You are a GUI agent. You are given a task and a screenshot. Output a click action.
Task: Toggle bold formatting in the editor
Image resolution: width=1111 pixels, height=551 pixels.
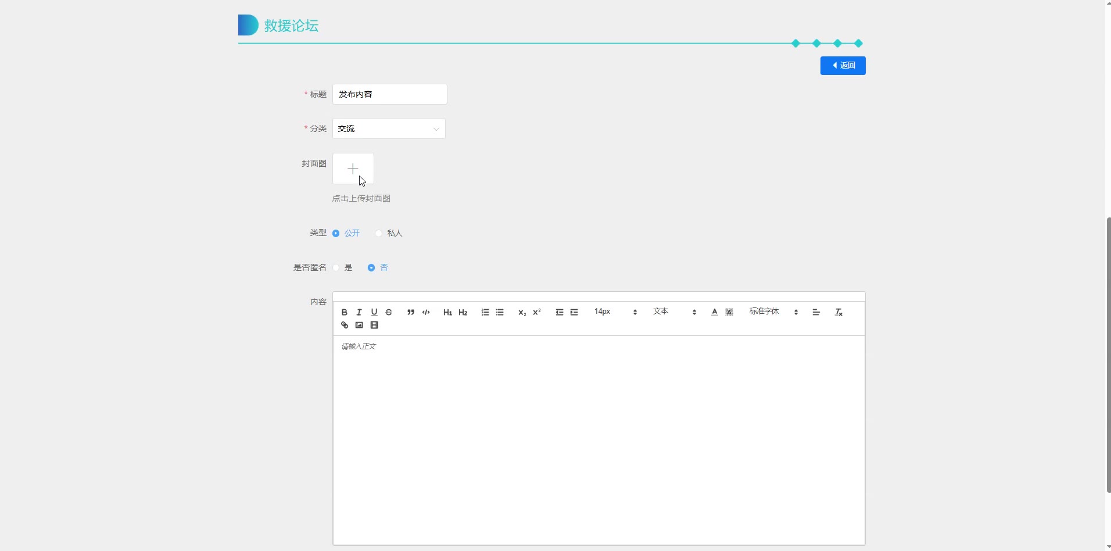pos(345,312)
